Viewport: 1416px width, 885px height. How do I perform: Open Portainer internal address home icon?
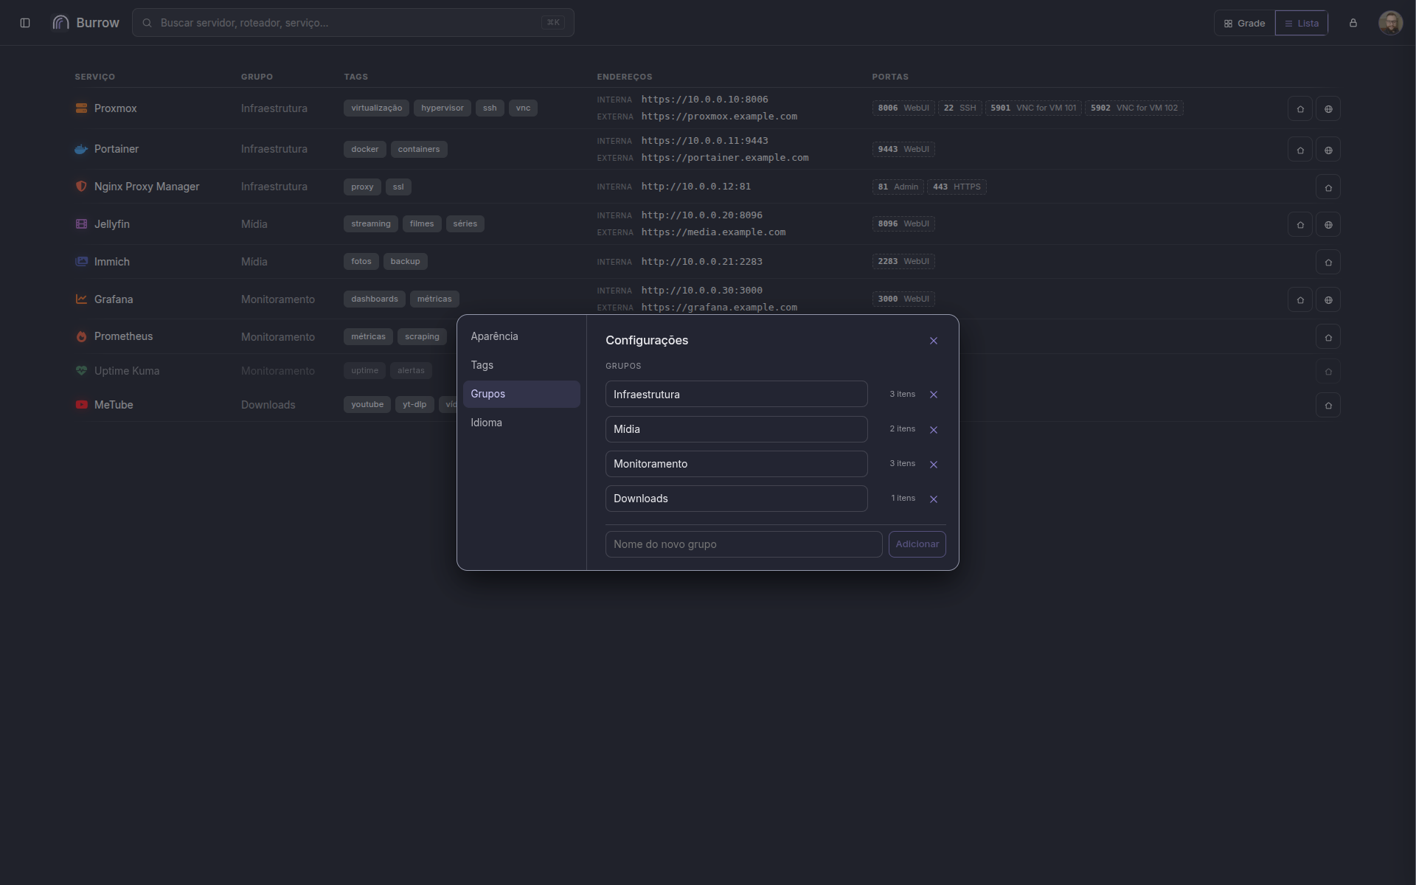click(x=1300, y=150)
